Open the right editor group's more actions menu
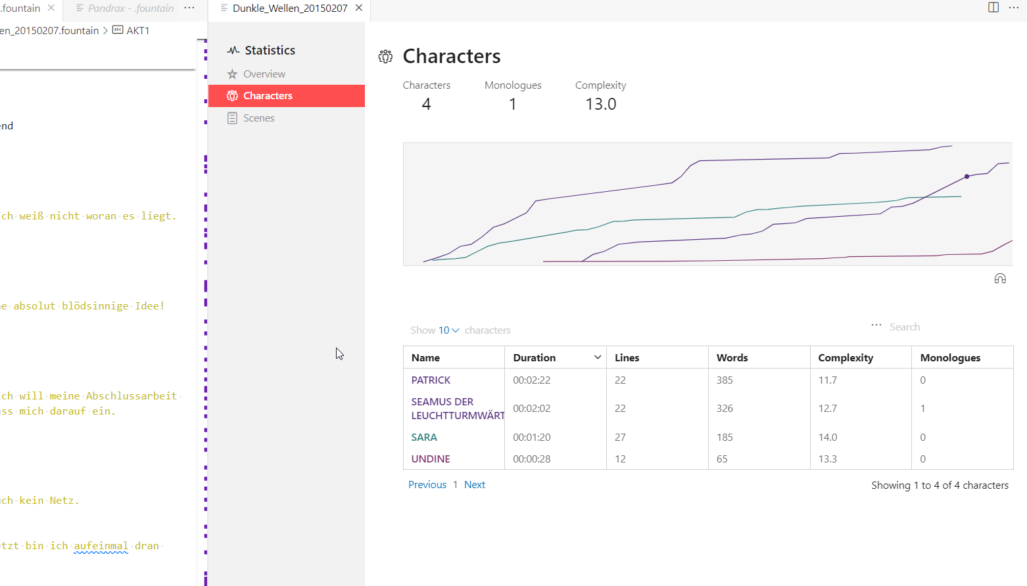Viewport: 1027px width, 586px height. point(1014,7)
